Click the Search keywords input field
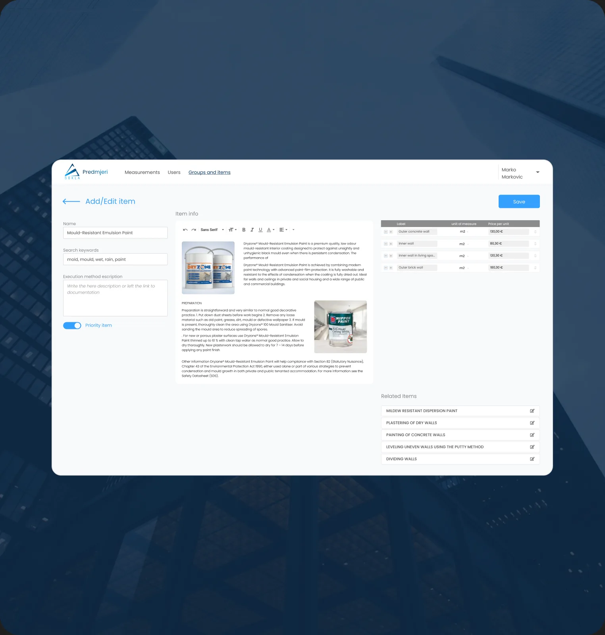 pyautogui.click(x=115, y=259)
